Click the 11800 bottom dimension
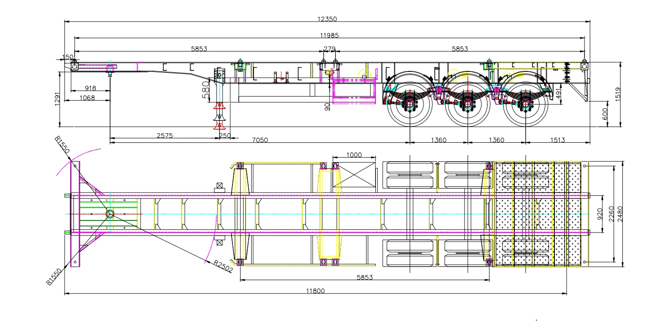Screen dimensions: 656x321 [315, 291]
